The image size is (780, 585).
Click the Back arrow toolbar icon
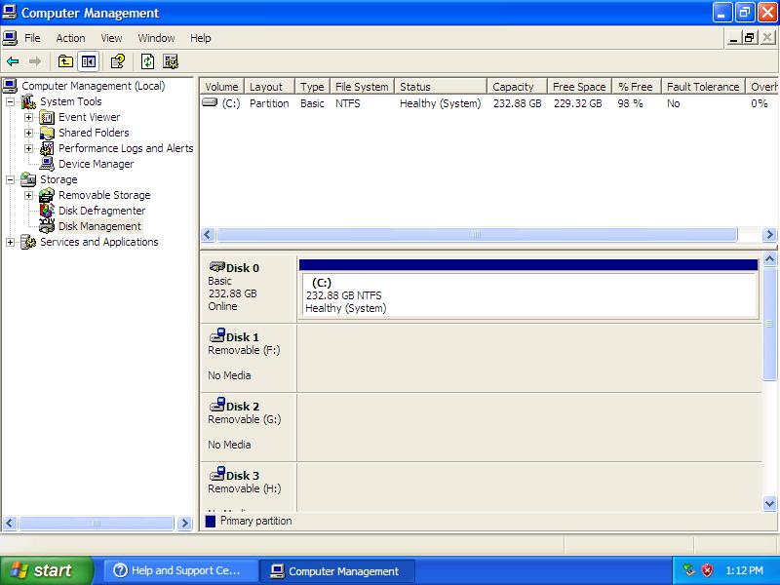pos(13,61)
